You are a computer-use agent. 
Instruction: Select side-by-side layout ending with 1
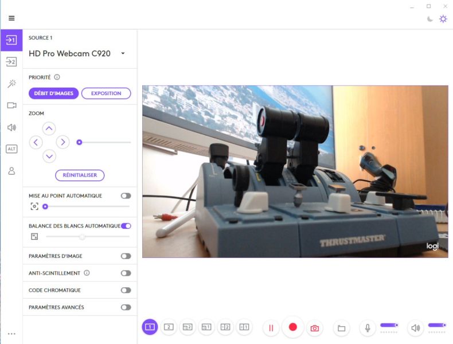pyautogui.click(x=244, y=327)
